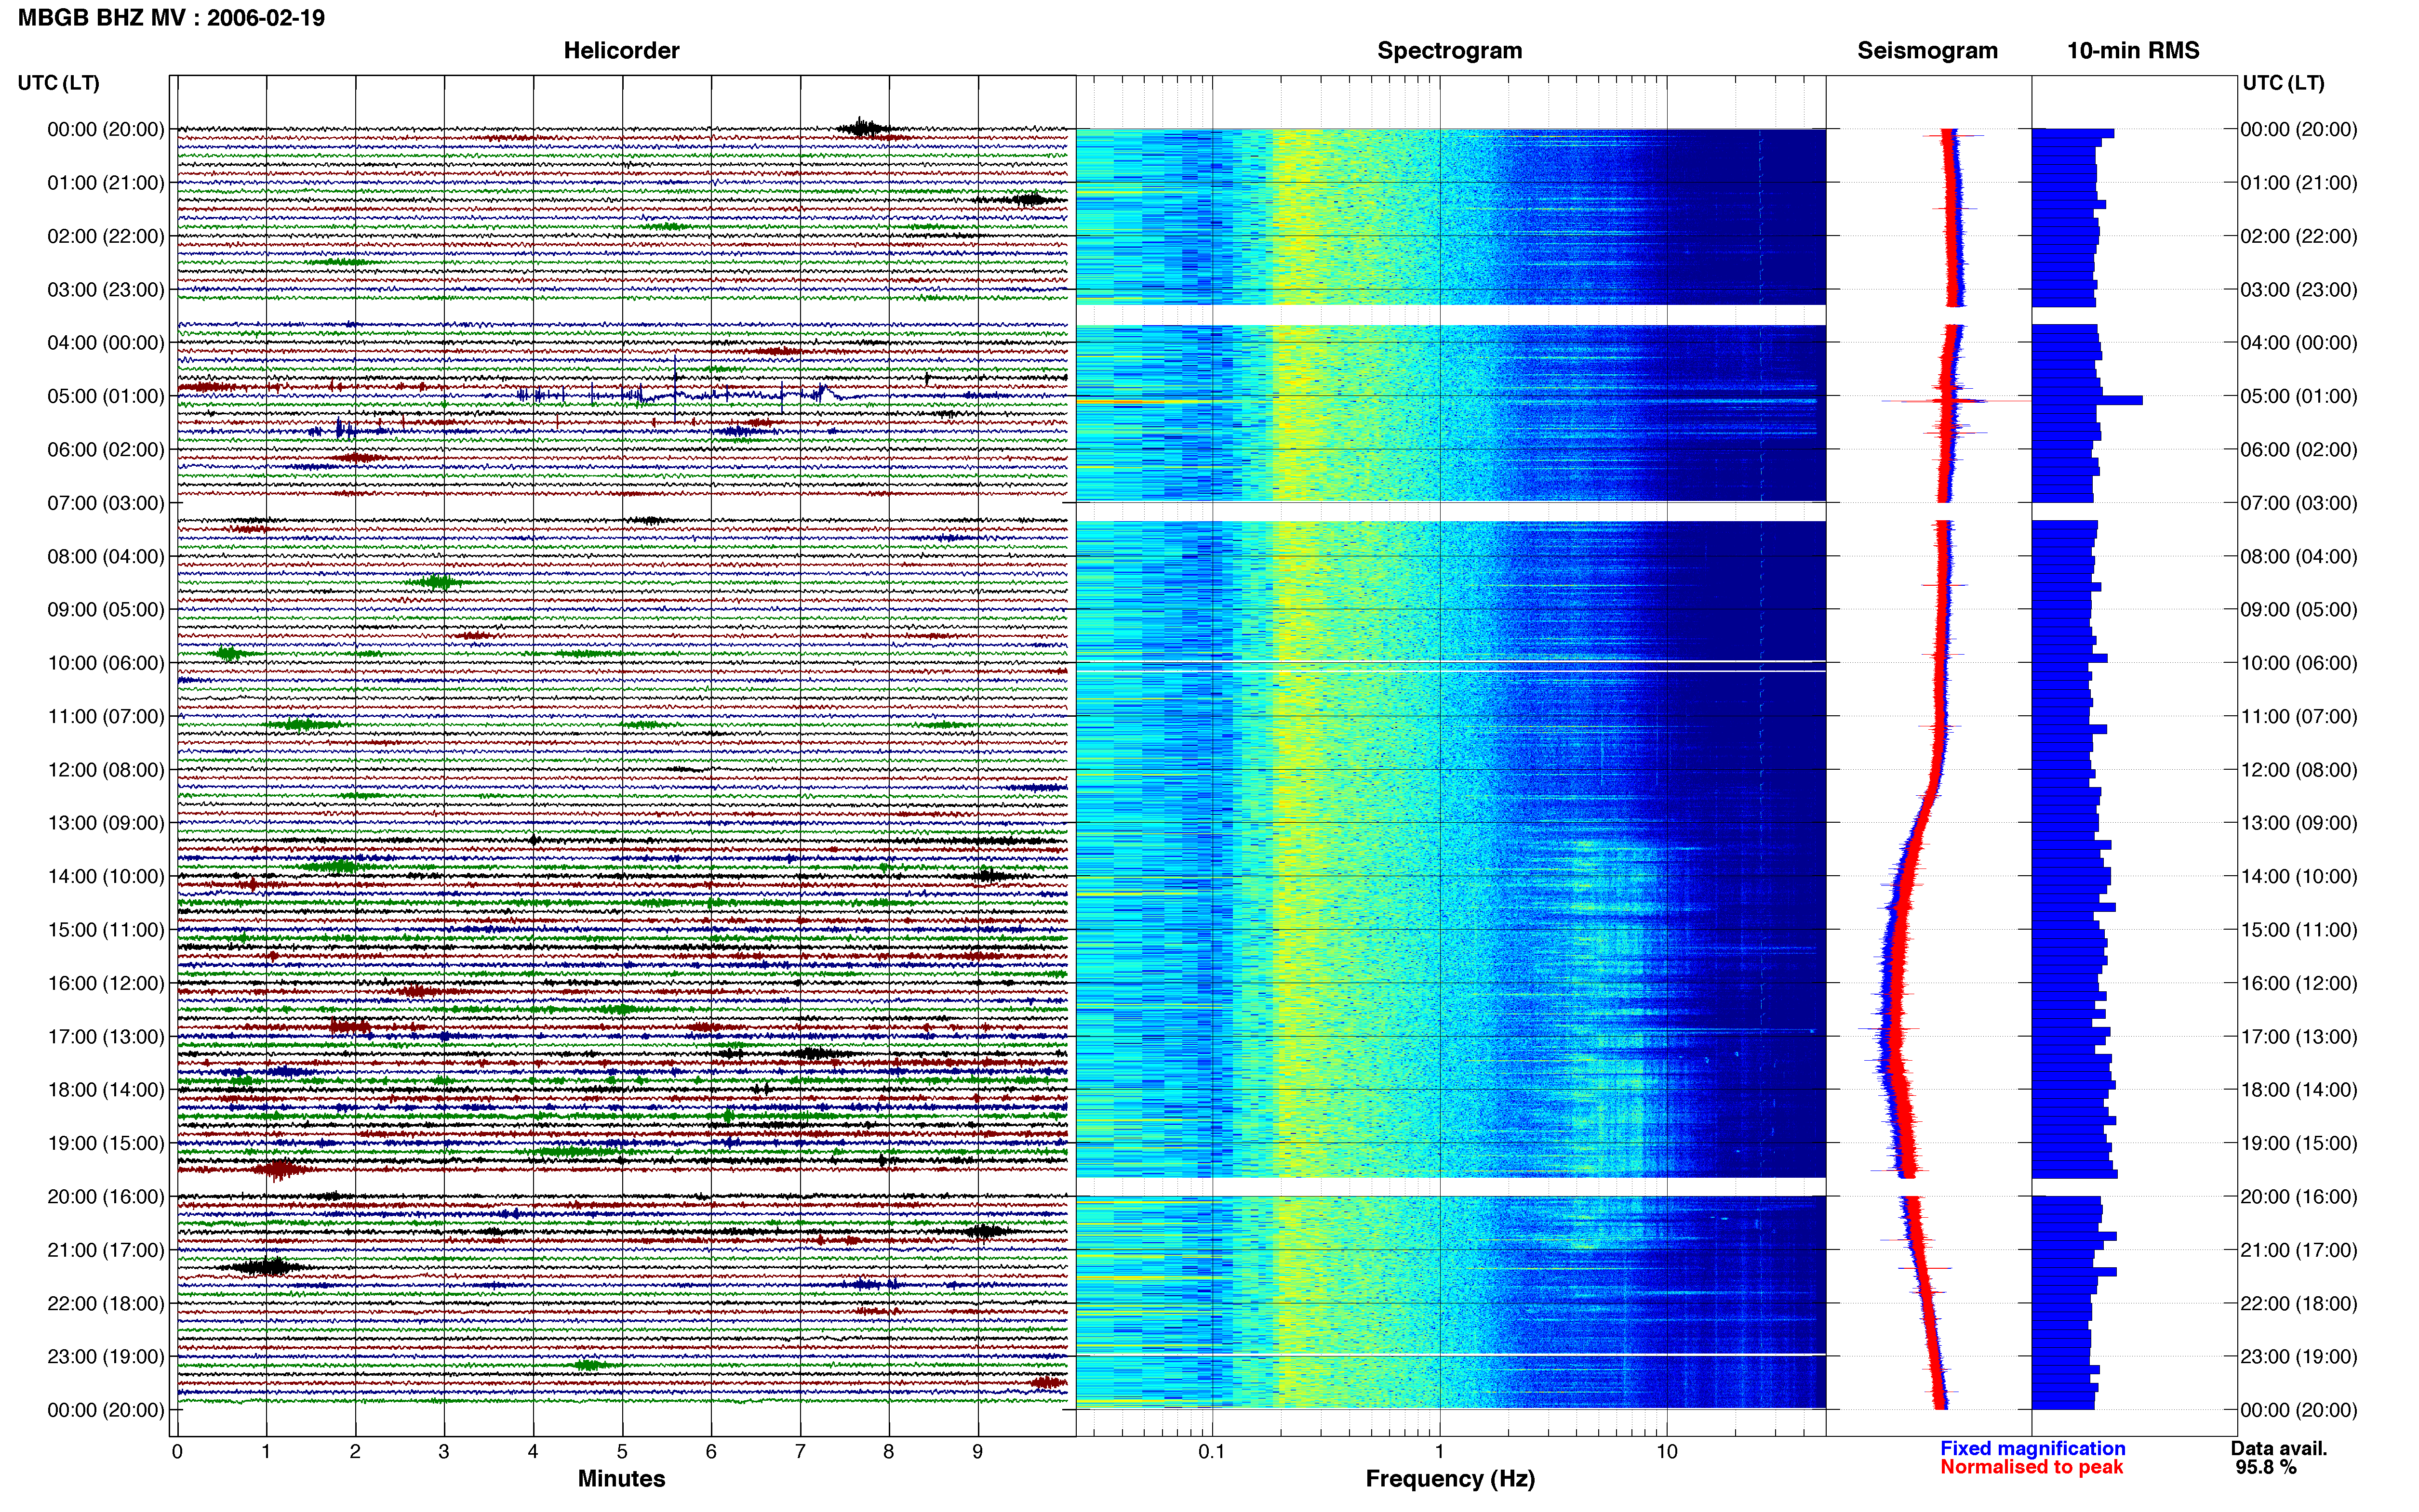
Task: Click '12:00 (08:00)' on the helicorder time axis
Action: 106,770
